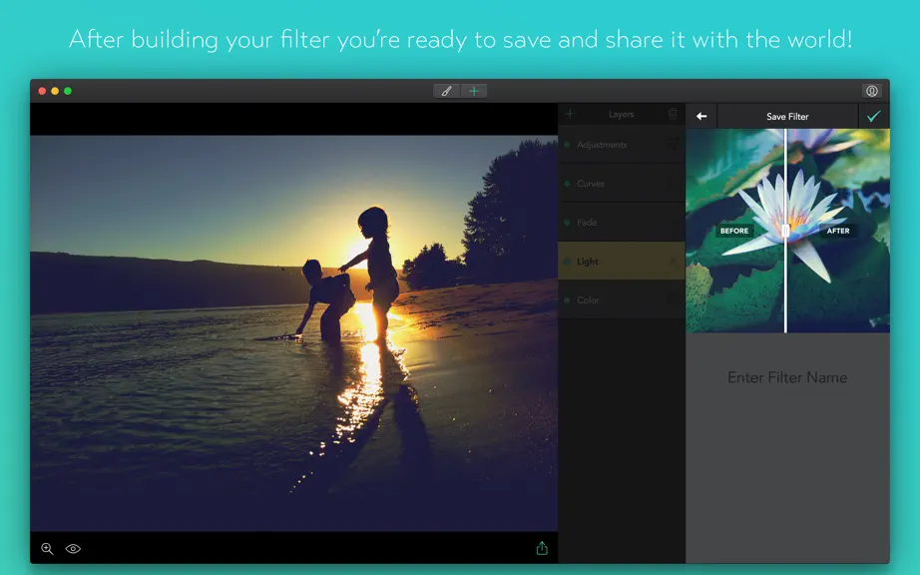Open the share export icon
920x575 pixels.
[x=542, y=548]
